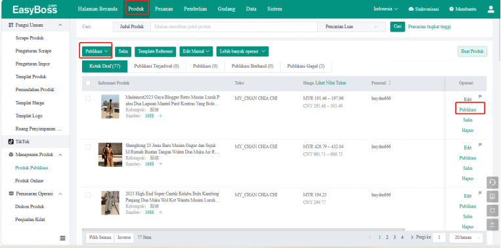
Task: Tick the select-all checkbox in table header
Action: tap(88, 83)
